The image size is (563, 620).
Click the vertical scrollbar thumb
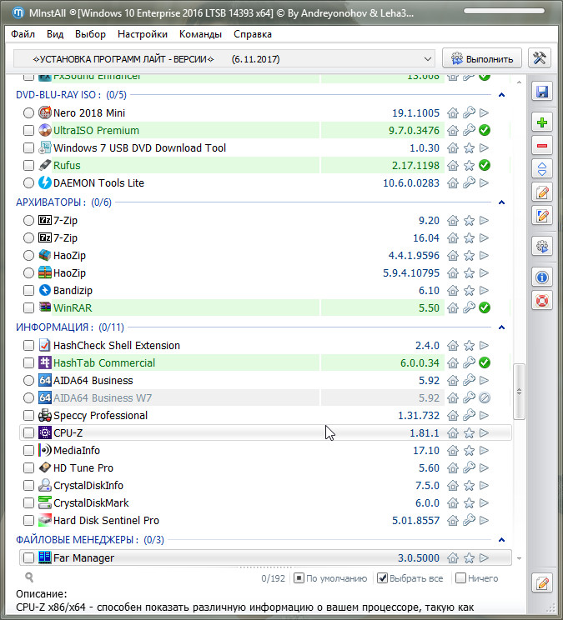pos(519,392)
